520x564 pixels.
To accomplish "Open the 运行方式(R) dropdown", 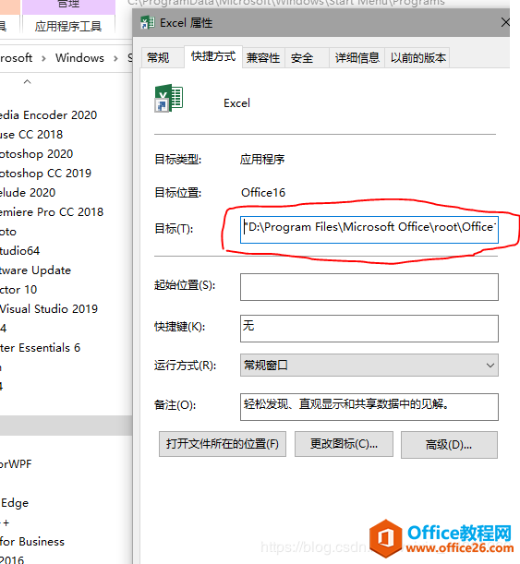I will click(x=369, y=366).
